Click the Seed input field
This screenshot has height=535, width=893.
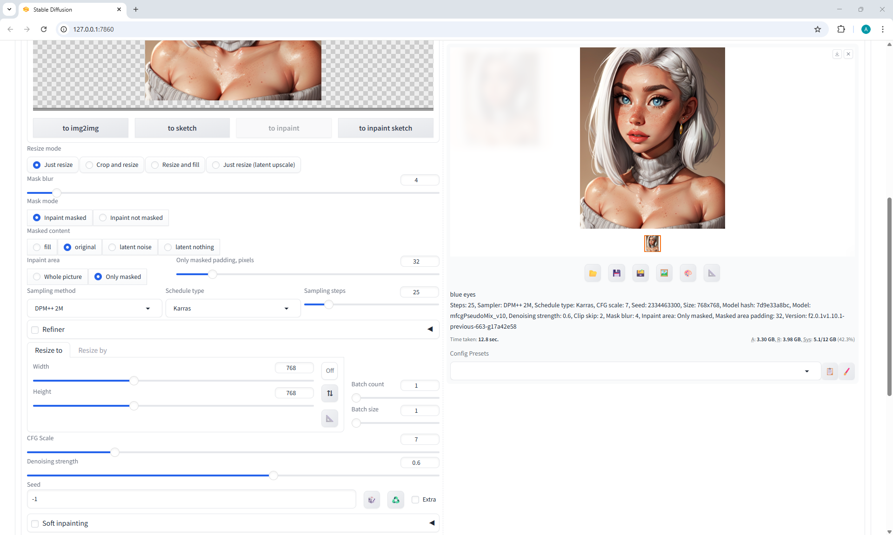pos(191,499)
